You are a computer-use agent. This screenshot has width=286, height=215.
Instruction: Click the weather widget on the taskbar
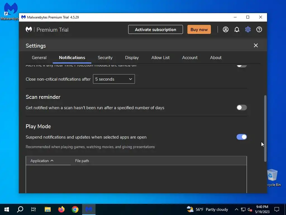click(208, 209)
